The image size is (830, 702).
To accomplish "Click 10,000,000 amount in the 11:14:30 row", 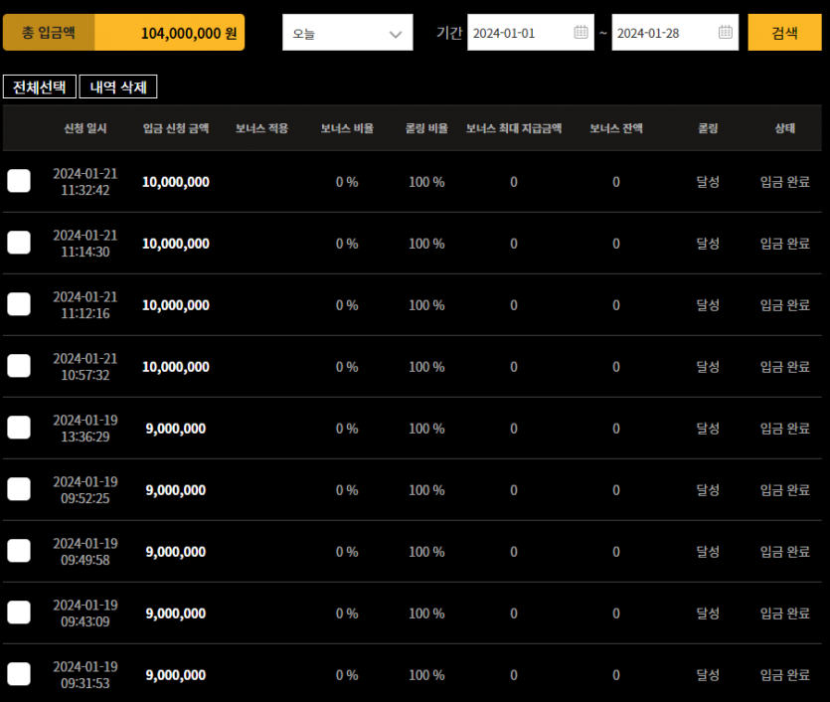I will point(176,244).
